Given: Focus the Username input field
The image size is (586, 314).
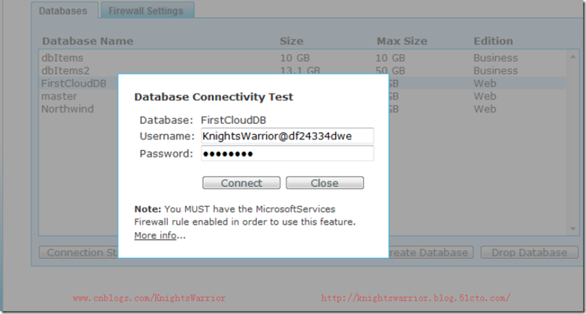Looking at the screenshot, I should pos(287,136).
